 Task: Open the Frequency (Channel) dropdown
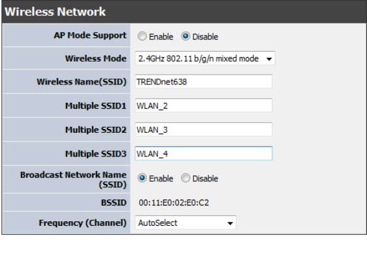[185, 223]
